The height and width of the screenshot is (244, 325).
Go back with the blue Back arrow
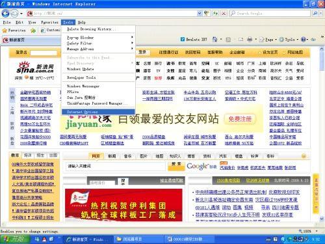point(5,14)
